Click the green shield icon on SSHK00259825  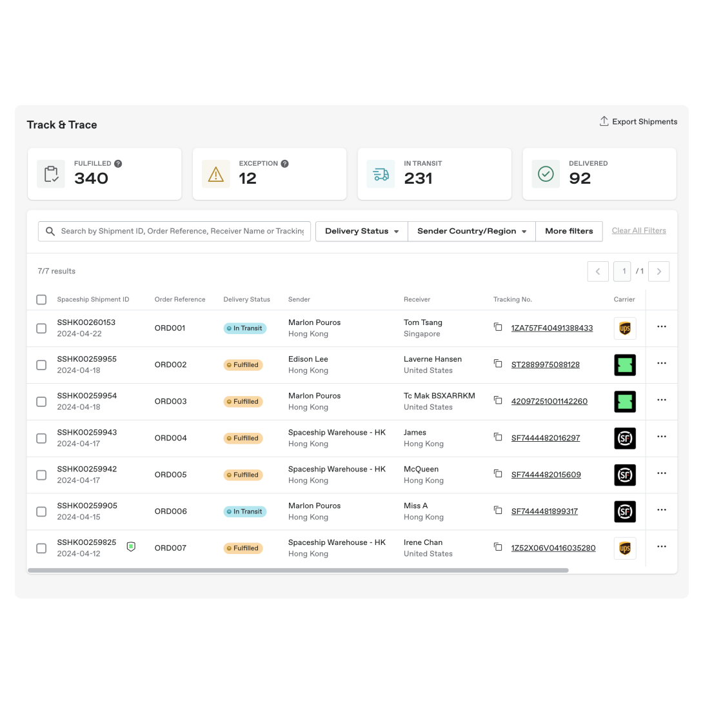coord(131,546)
